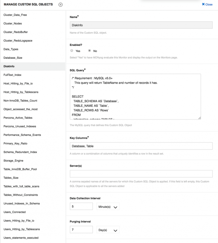Click the Data Collection Interval value box
218x243 pixels.
(x=81, y=206)
